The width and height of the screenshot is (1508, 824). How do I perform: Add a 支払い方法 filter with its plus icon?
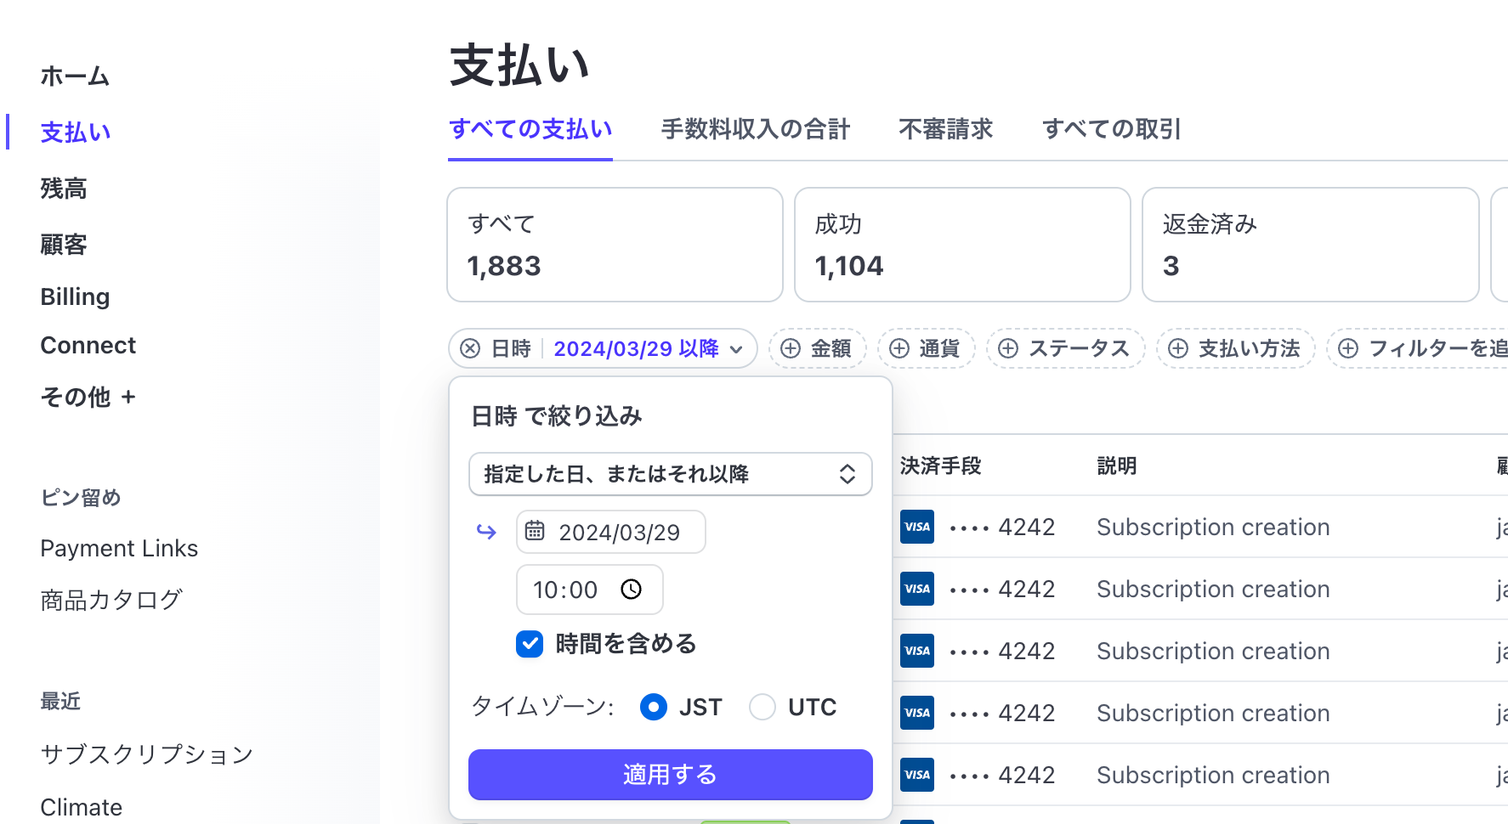(1177, 348)
